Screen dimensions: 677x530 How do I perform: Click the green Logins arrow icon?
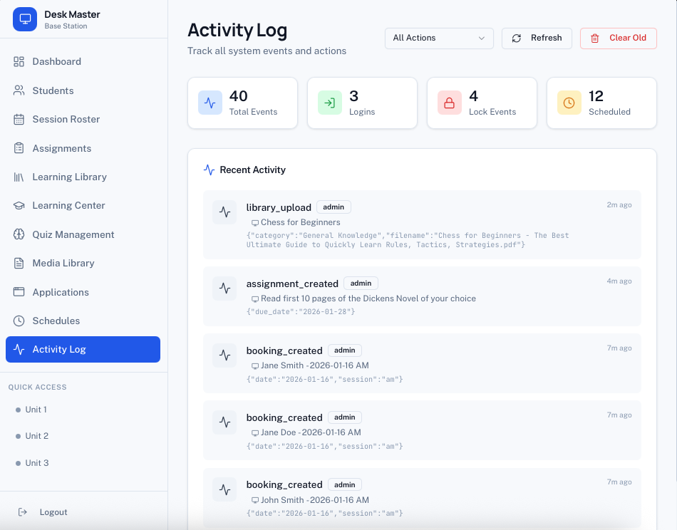click(x=329, y=103)
